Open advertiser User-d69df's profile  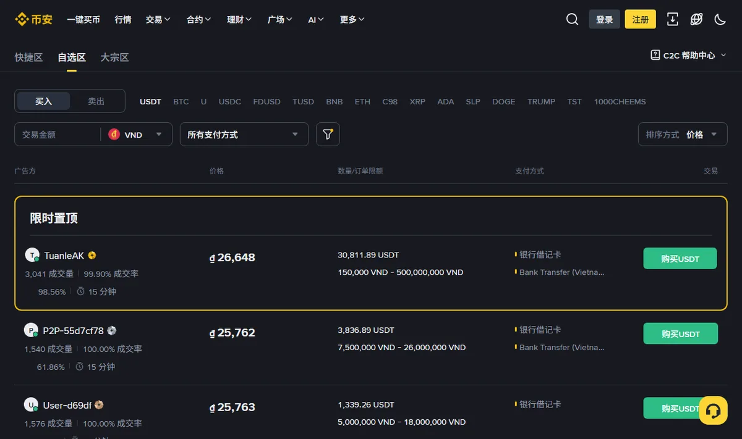click(x=67, y=405)
